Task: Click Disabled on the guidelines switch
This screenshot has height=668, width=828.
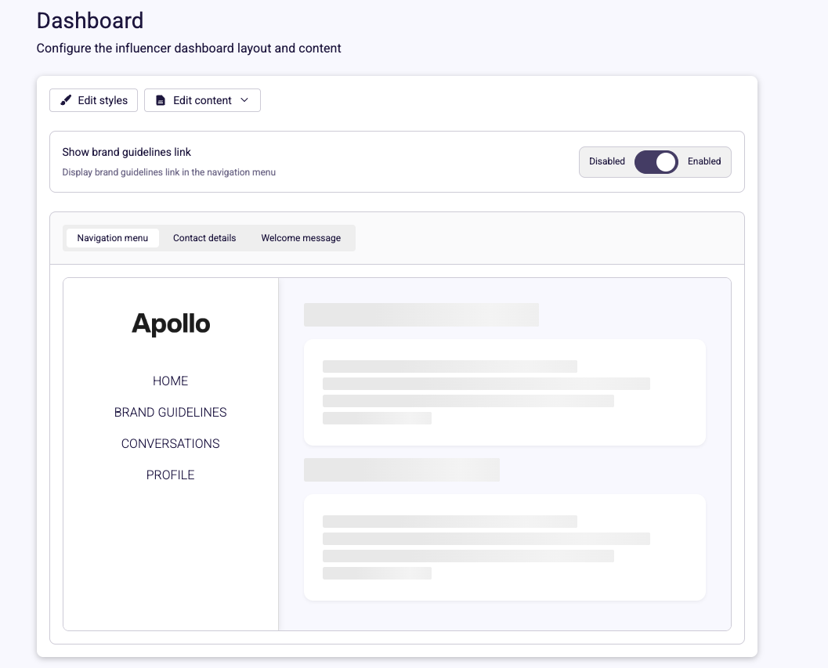Action: click(607, 161)
